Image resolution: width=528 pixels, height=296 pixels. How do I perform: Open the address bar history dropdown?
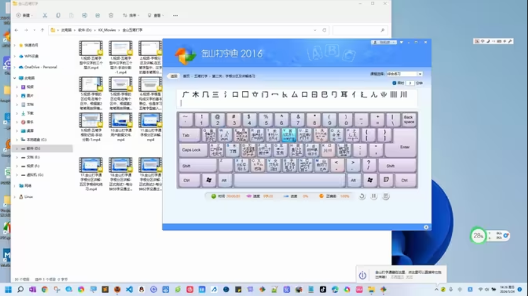(x=315, y=30)
